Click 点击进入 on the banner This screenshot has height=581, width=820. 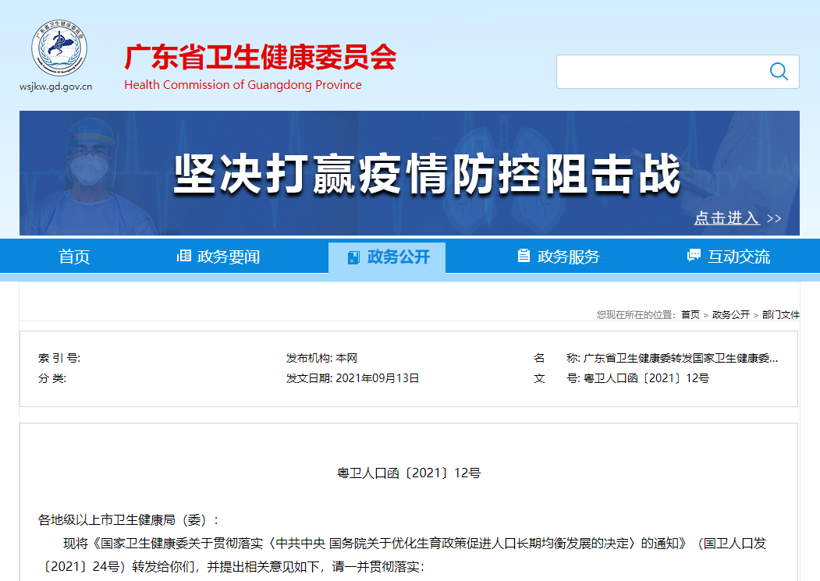(x=727, y=218)
